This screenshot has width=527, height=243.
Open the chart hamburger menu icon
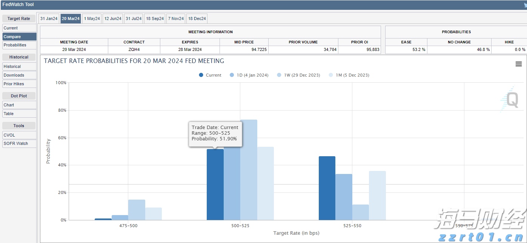[518, 64]
